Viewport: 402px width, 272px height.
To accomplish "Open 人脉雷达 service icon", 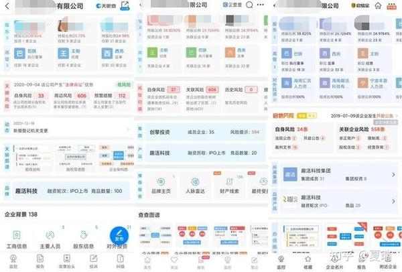I will [x=196, y=186].
